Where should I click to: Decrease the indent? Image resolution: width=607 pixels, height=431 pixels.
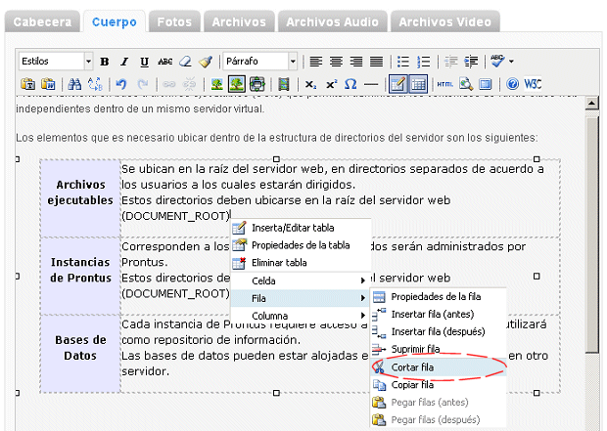coord(450,62)
